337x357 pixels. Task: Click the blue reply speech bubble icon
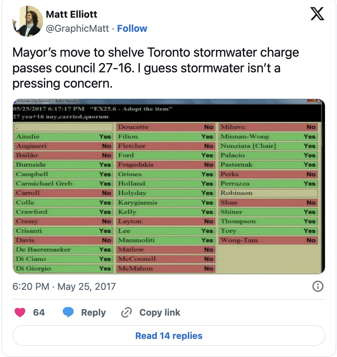(x=68, y=312)
